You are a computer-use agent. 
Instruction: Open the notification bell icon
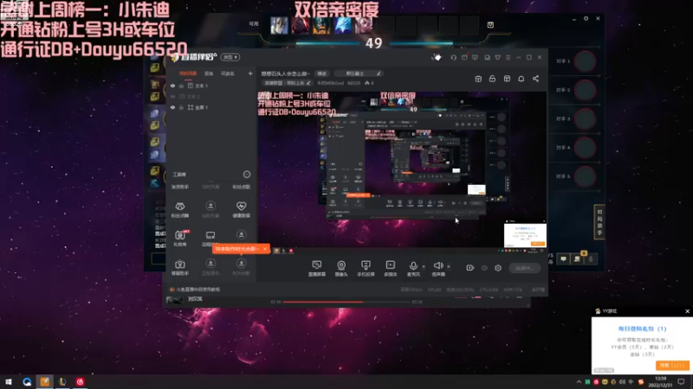(521, 79)
